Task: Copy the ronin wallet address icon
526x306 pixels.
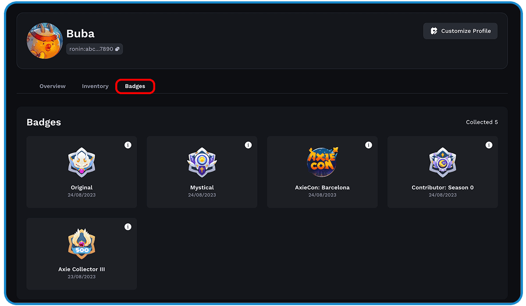Action: tap(117, 49)
